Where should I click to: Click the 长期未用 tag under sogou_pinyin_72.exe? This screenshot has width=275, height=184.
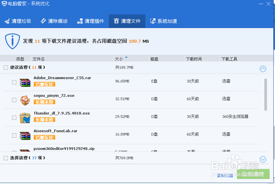click(44, 102)
